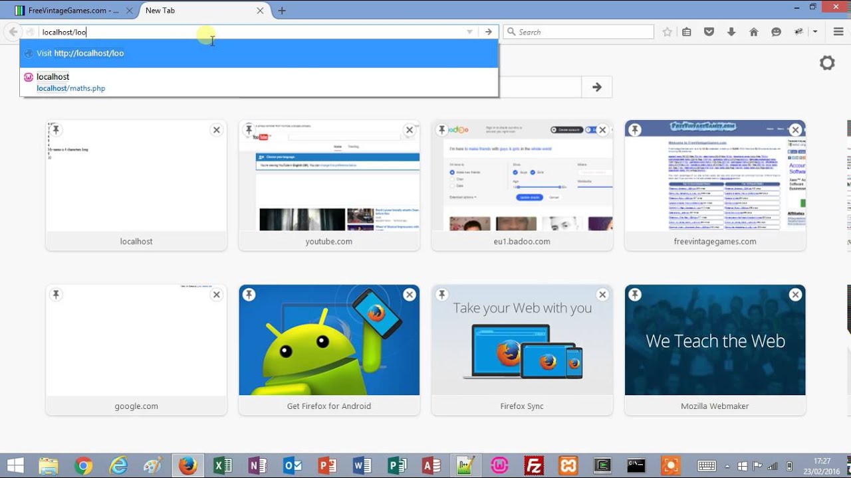
Task: Save to Pocket toolbar icon
Action: click(x=709, y=32)
